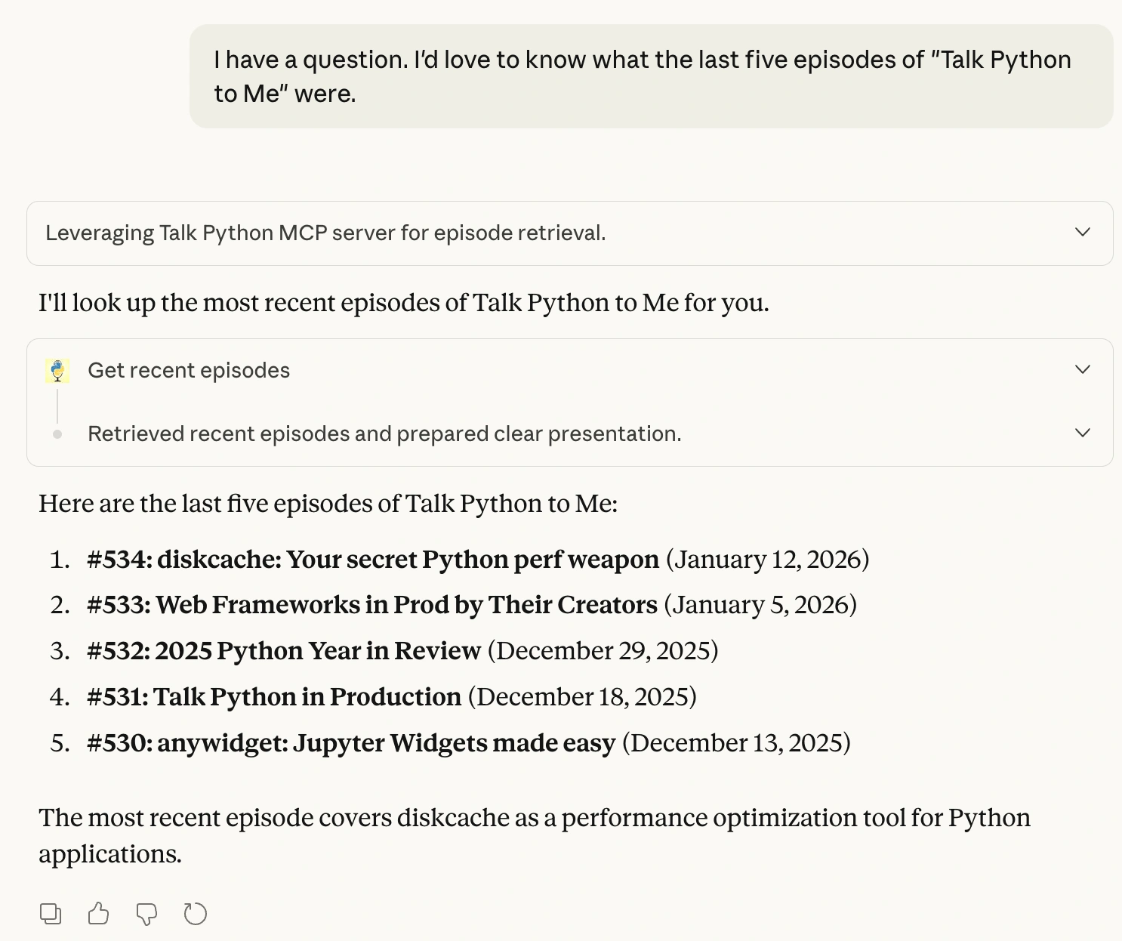Image resolution: width=1122 pixels, height=941 pixels.
Task: Click the thumbs up feedback icon
Action: coord(99,914)
